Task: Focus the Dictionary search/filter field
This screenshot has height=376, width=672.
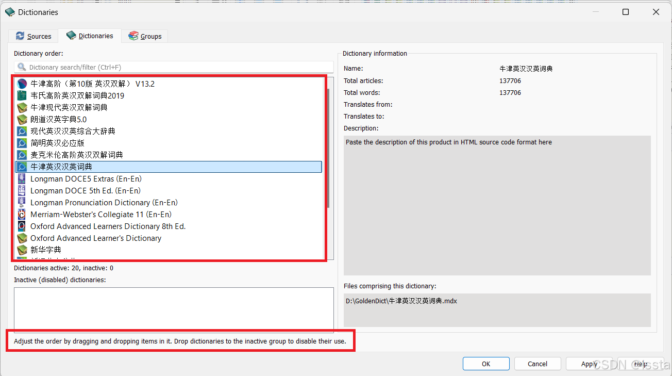Action: 174,67
